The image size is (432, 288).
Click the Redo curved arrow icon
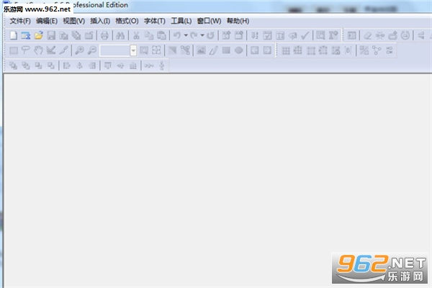click(194, 35)
